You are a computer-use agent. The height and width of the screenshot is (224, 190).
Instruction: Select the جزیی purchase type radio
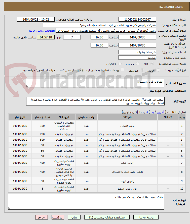point(158,70)
